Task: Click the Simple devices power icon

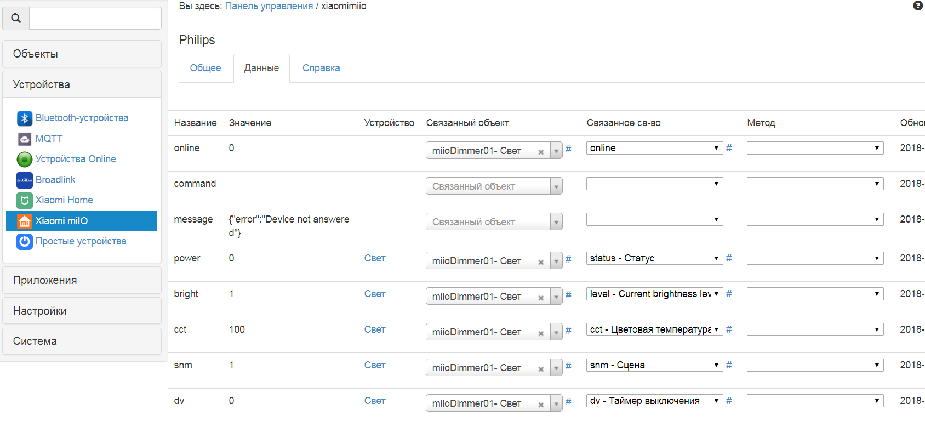Action: [25, 242]
